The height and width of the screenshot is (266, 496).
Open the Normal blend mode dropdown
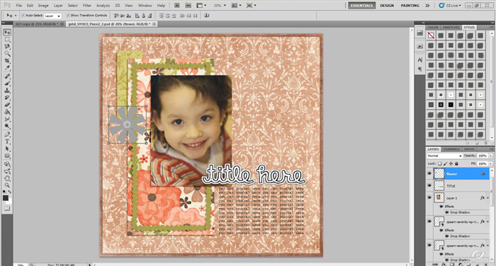click(x=444, y=156)
